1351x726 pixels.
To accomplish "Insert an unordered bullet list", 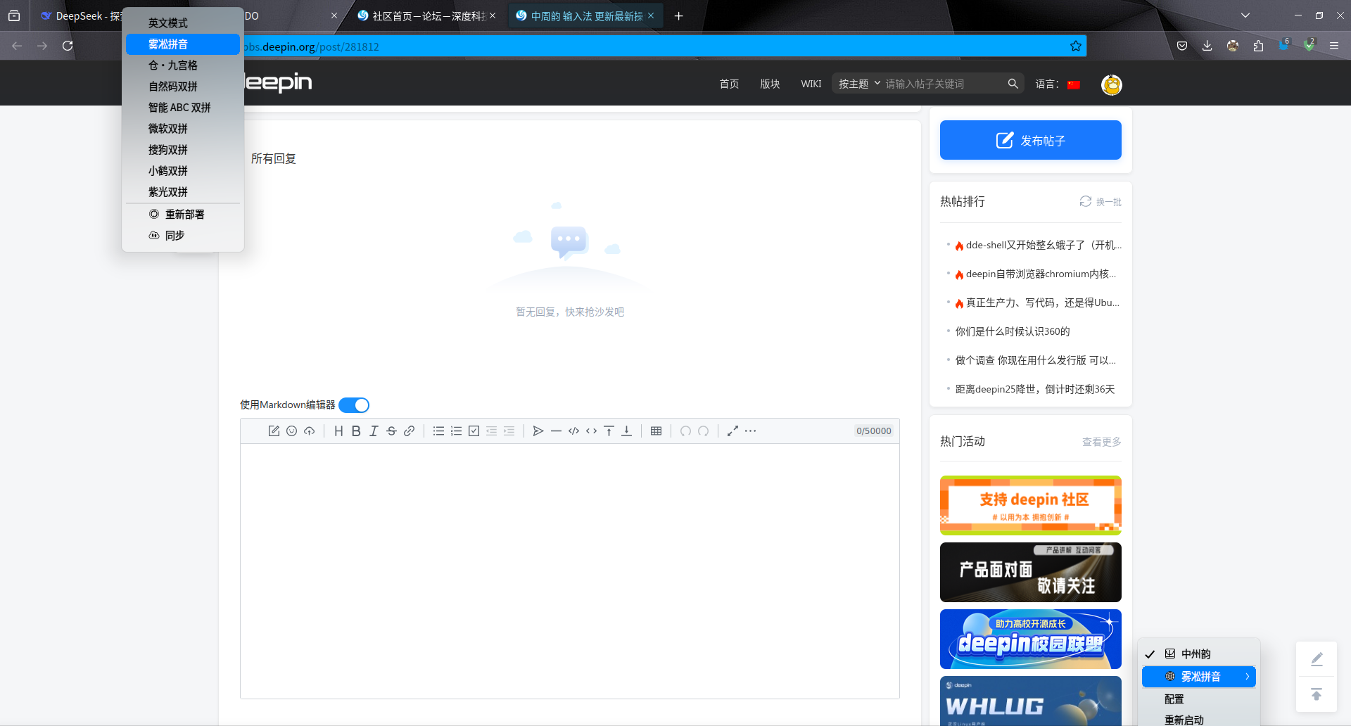I will [438, 431].
